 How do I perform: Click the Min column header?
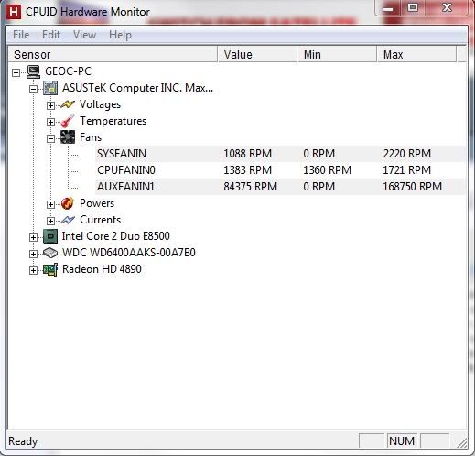click(337, 55)
